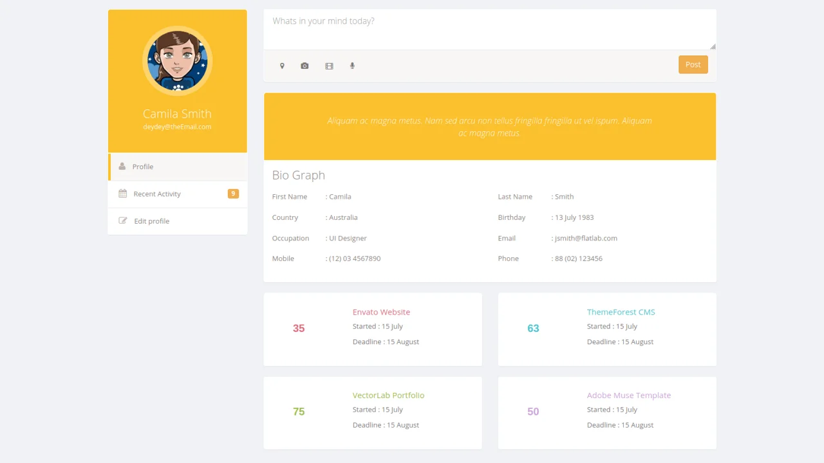Viewport: 824px width, 463px height.
Task: Attach a photo using the camera icon
Action: (304, 66)
